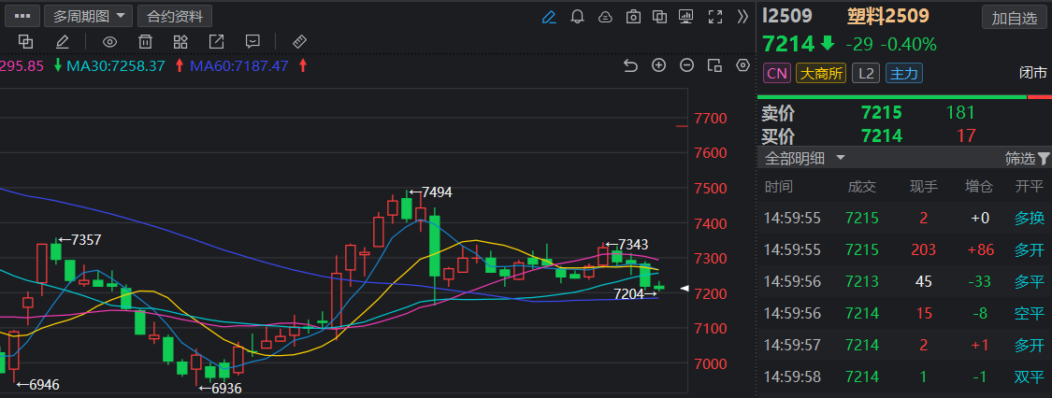Open the 全部明细 dropdown
Viewport: 1052px width, 398px height.
(805, 159)
